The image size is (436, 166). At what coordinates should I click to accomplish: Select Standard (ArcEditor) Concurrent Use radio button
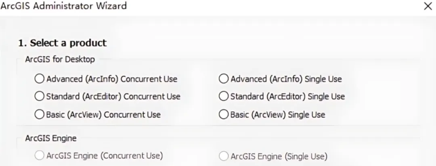[40, 97]
